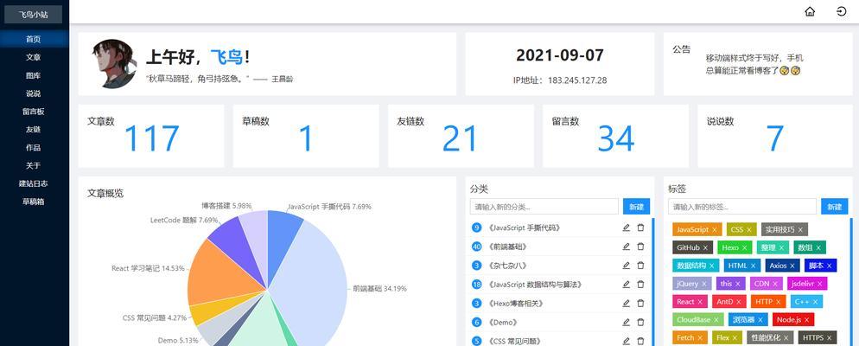This screenshot has width=859, height=346.
Task: Focus the new tag input field
Action: point(742,207)
